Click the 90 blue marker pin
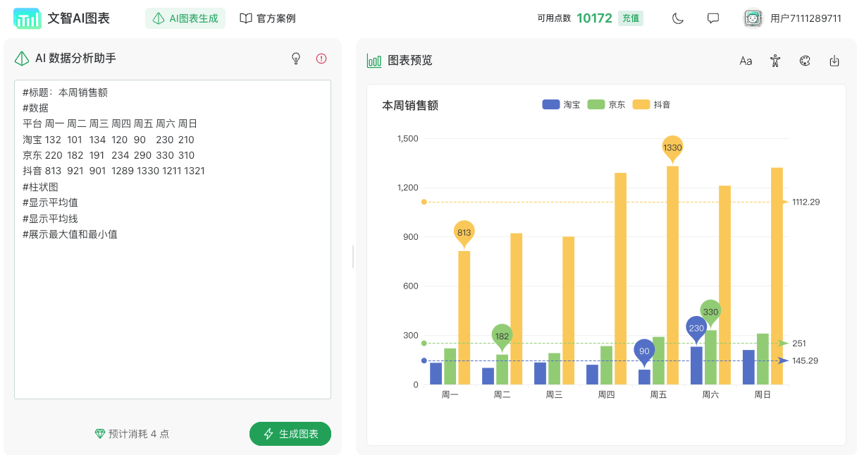 (x=644, y=353)
